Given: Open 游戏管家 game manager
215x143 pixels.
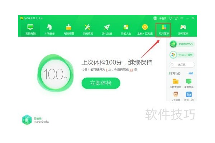Looking at the screenshot, I should pyautogui.click(x=183, y=29).
